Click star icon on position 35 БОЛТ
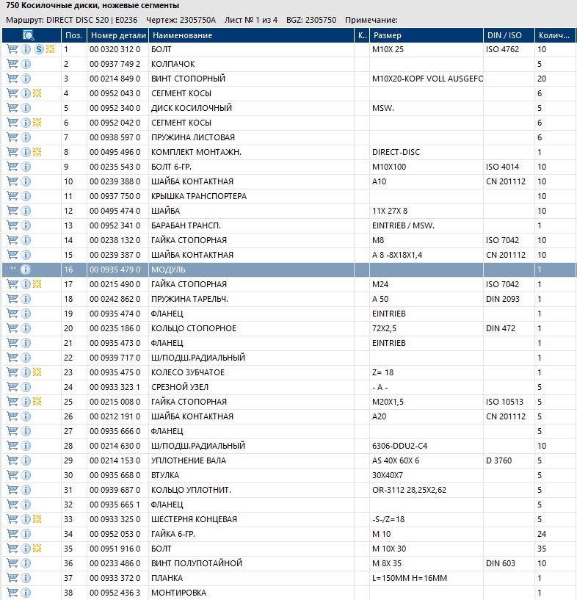Image resolution: width=577 pixels, height=600 pixels. coord(37,549)
